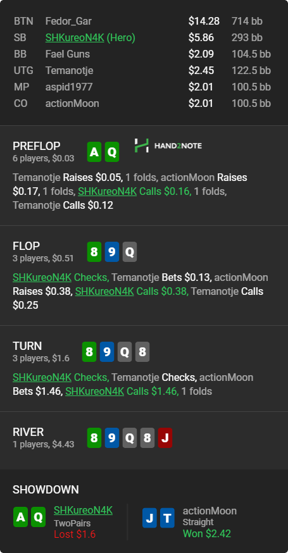Image resolution: width=288 pixels, height=553 pixels.
Task: Click the RIVER section heading
Action: point(28,432)
